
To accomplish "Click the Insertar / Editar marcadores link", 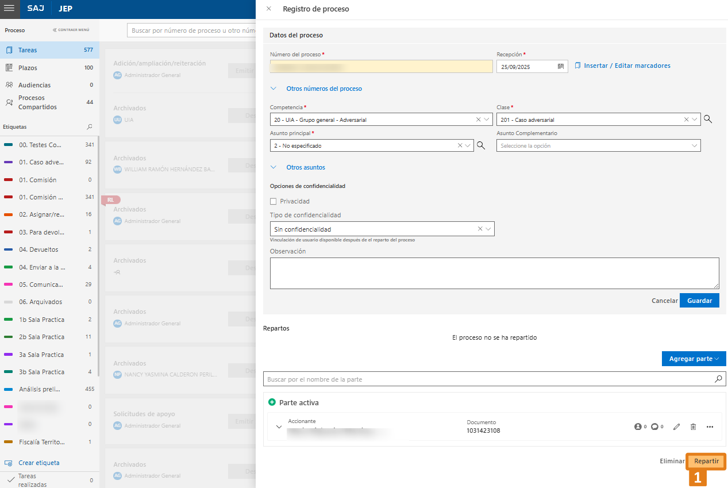I will [626, 66].
